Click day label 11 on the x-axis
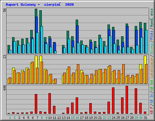 click(x=54, y=118)
